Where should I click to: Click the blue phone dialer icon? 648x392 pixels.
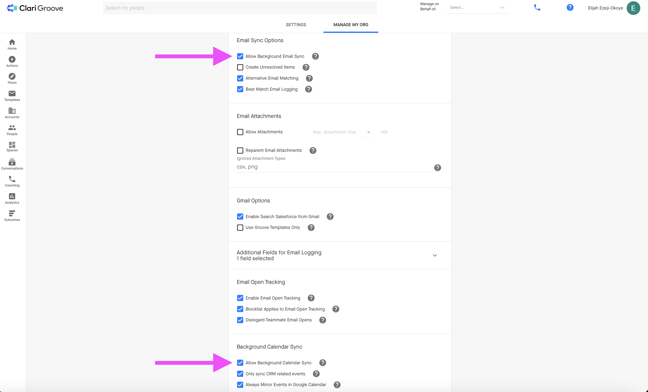click(x=537, y=8)
